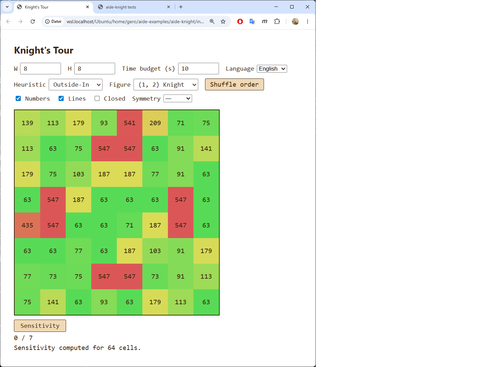Click the cell 141 in bottom row
This screenshot has width=486, height=367.
(x=53, y=302)
